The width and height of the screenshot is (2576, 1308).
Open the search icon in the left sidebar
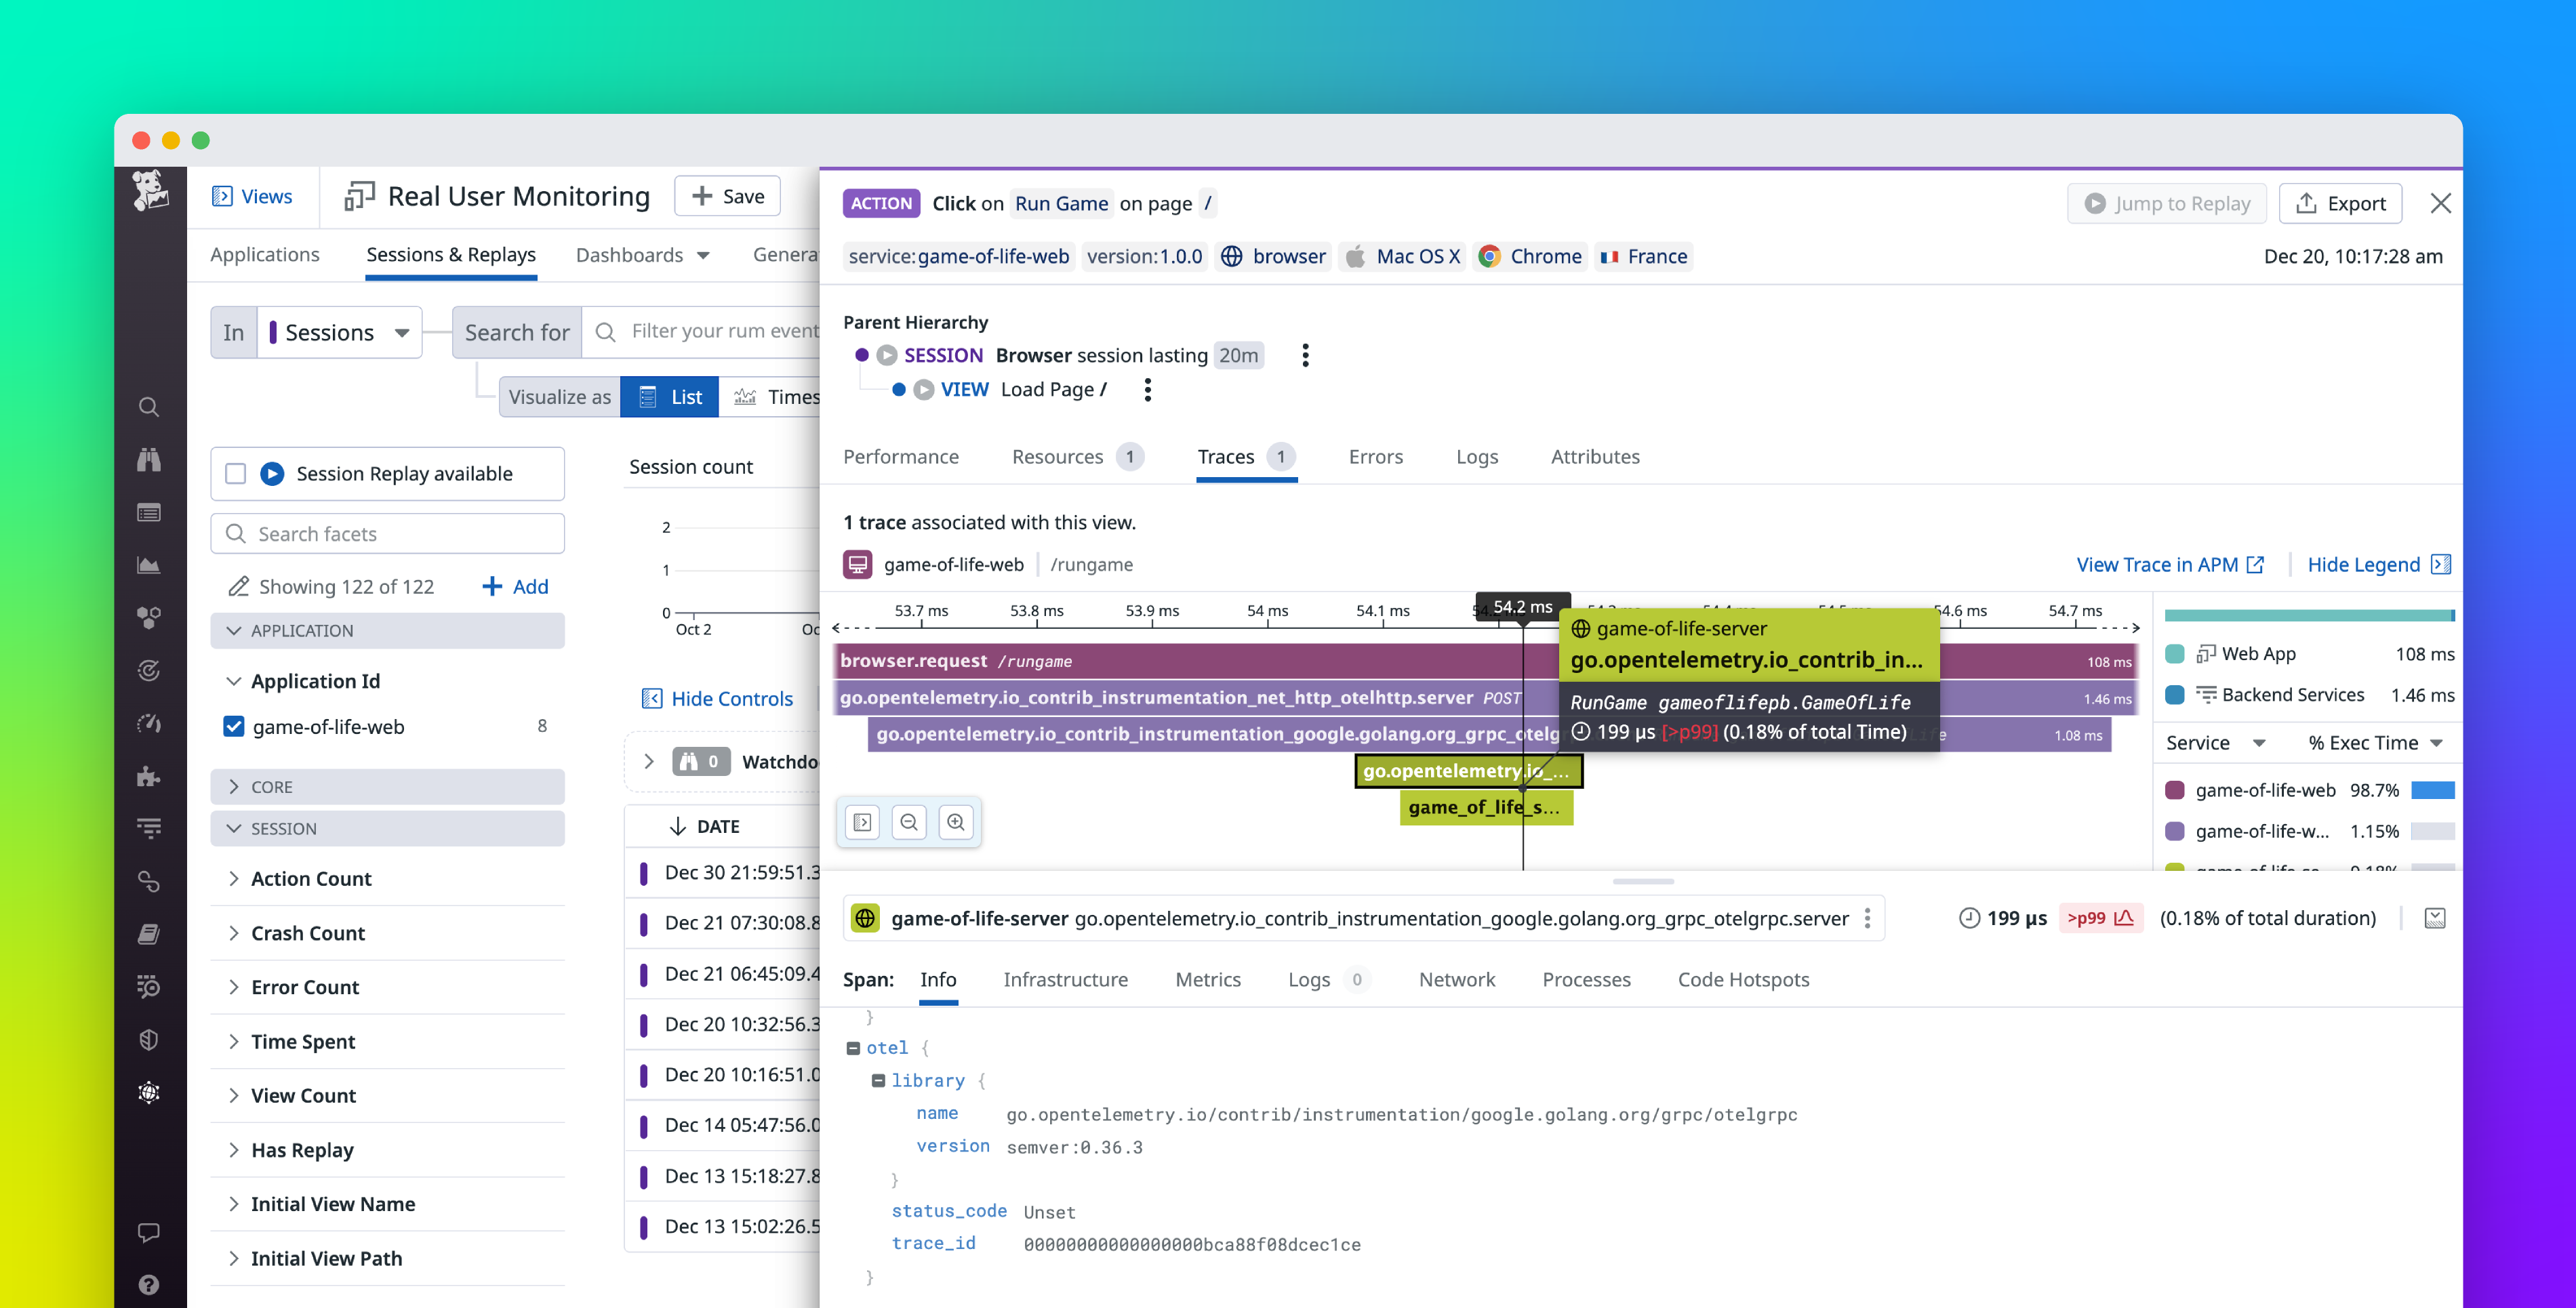pyautogui.click(x=149, y=407)
